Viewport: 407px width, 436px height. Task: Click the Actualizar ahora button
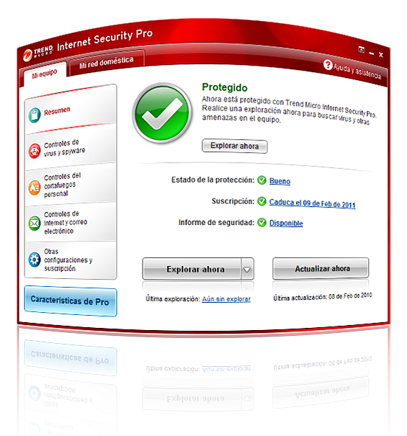click(x=321, y=268)
